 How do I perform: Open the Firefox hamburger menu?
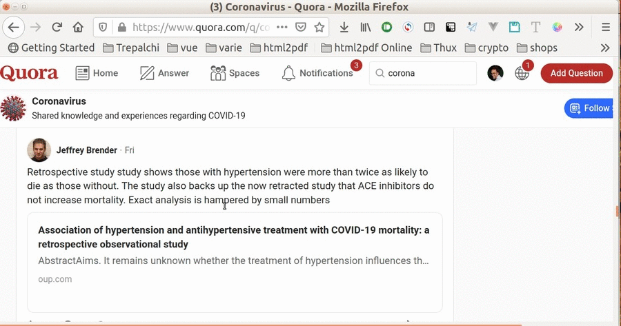(x=606, y=28)
